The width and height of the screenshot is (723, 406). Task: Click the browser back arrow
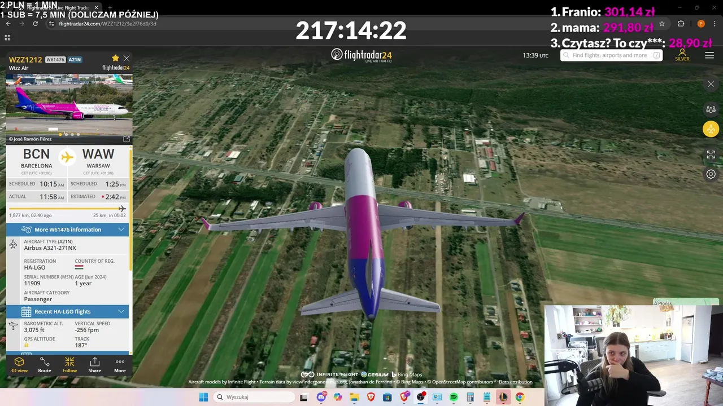[8, 24]
